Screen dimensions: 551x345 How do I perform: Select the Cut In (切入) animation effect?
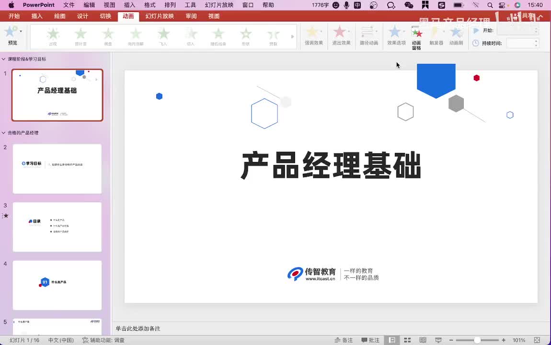191,36
